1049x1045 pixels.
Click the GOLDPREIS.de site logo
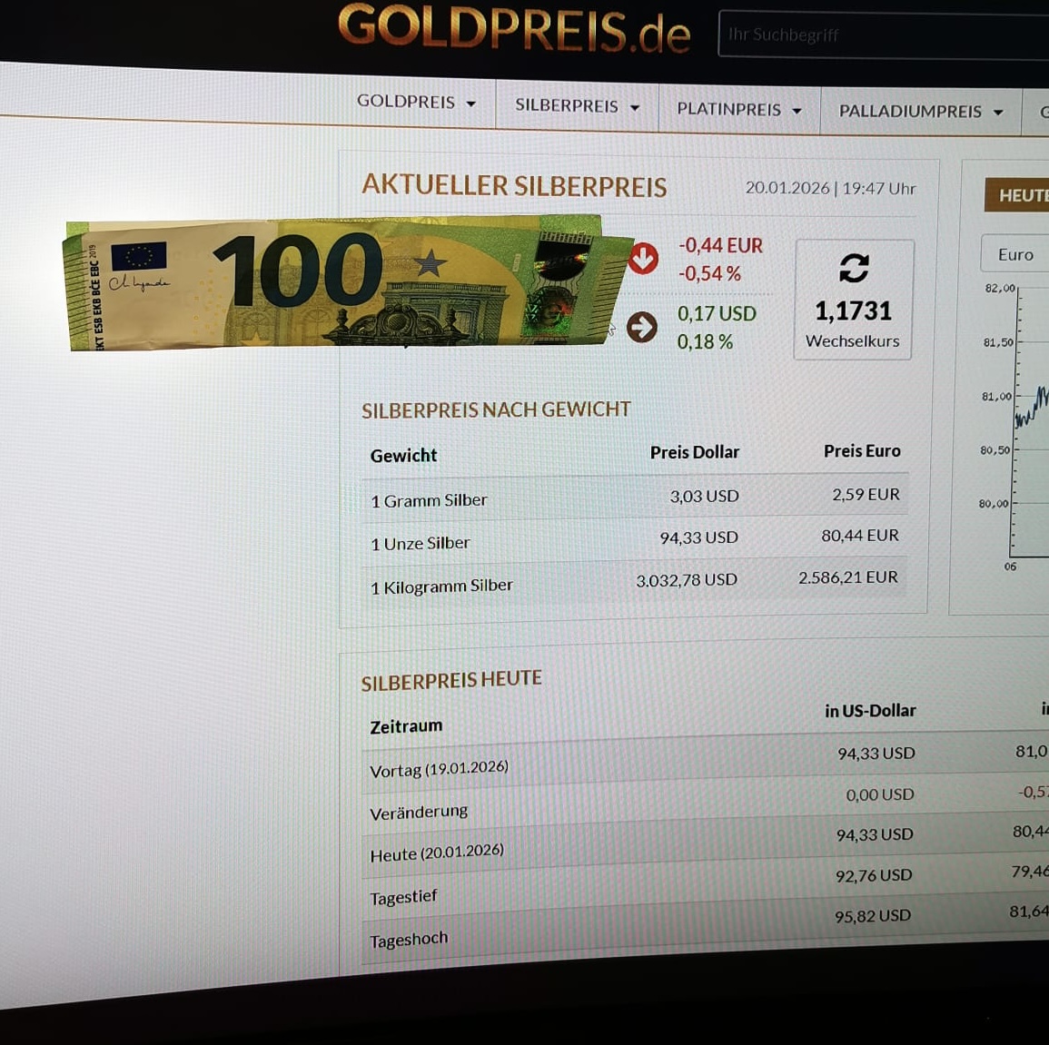coord(514,28)
